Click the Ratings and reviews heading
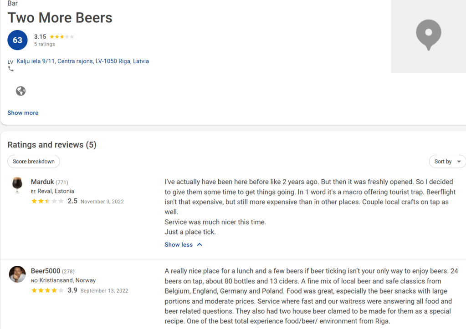The width and height of the screenshot is (466, 329). click(52, 145)
